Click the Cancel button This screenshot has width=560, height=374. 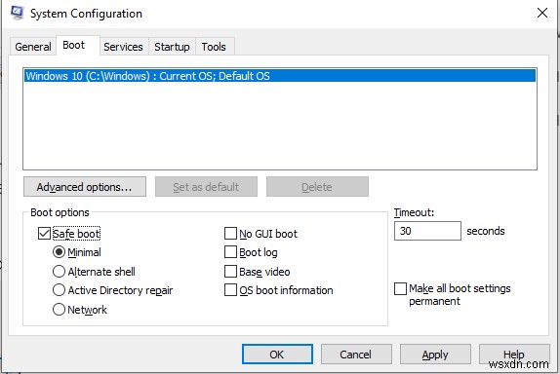coord(356,355)
